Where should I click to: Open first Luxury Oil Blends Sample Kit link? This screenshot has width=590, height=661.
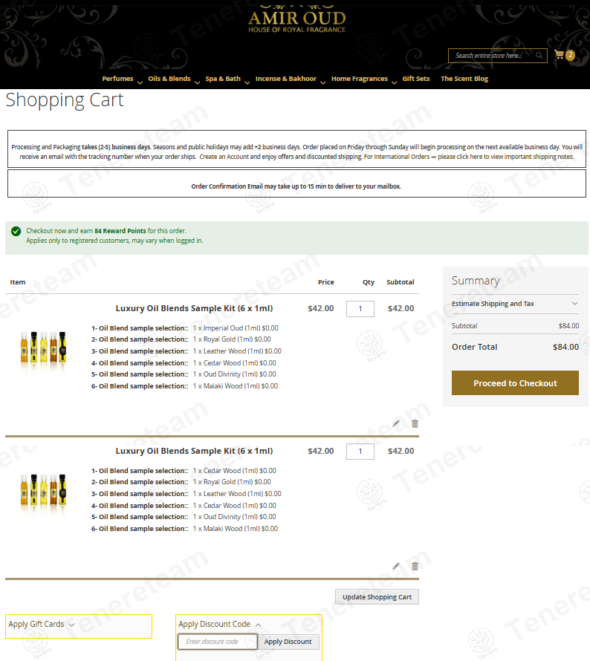(x=194, y=308)
